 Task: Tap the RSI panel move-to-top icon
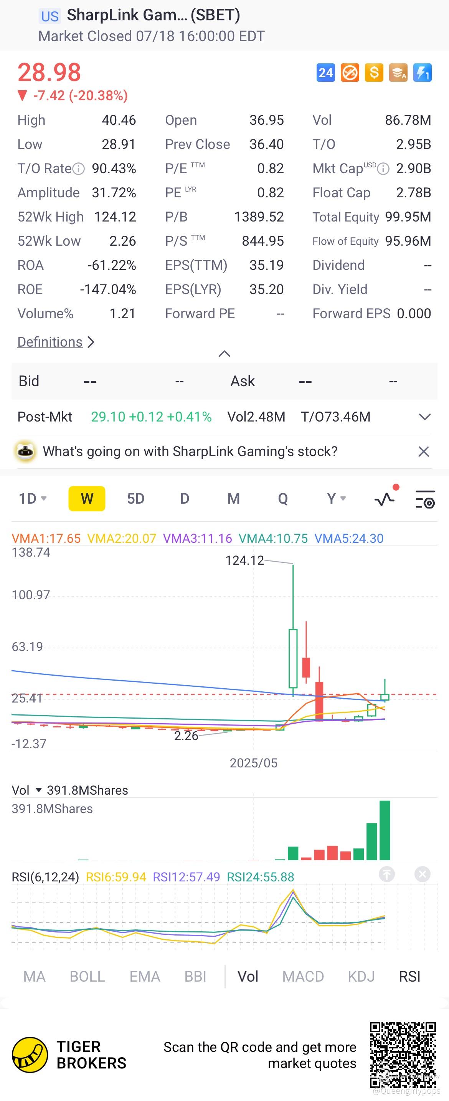(x=386, y=874)
